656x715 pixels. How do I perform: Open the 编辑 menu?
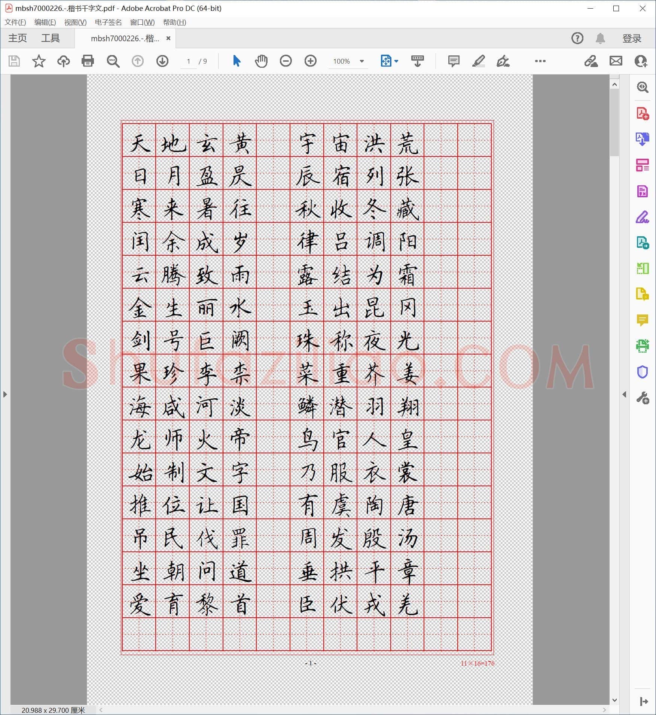click(x=45, y=22)
